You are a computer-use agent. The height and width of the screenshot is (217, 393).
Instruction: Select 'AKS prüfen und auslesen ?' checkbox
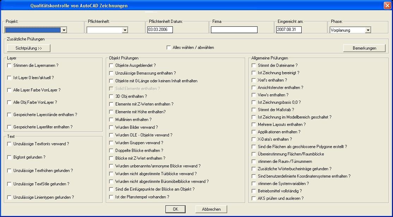[254, 198]
